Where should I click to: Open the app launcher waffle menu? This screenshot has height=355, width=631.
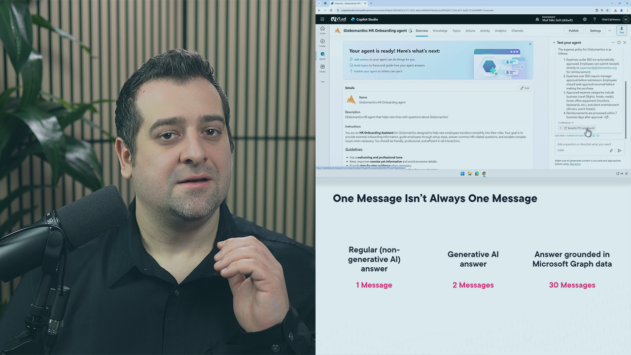point(322,19)
